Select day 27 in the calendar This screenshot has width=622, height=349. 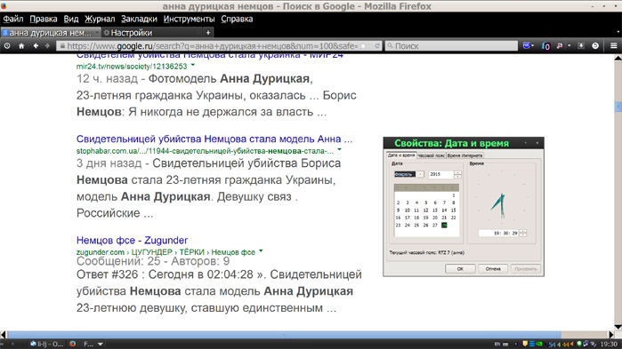[435, 226]
